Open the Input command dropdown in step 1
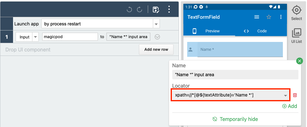Image resolution: width=307 pixels, height=127 pixels. coord(36,37)
